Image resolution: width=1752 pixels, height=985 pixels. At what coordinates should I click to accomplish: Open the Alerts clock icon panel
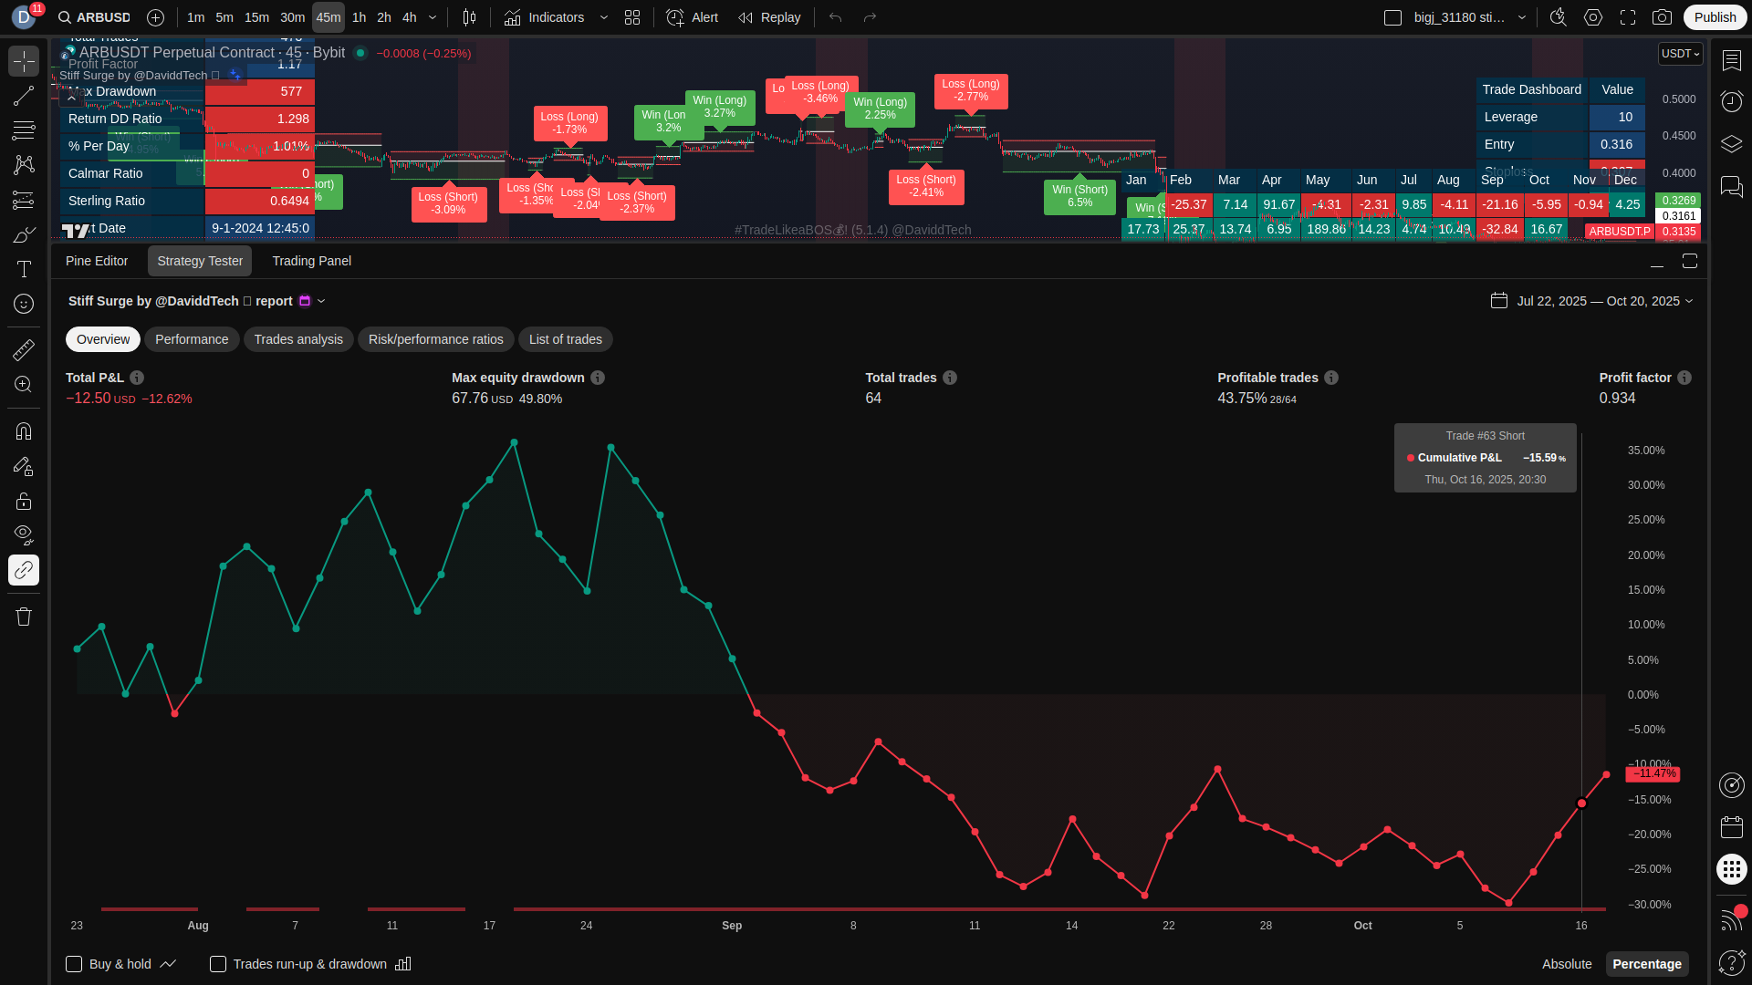coord(1731,101)
